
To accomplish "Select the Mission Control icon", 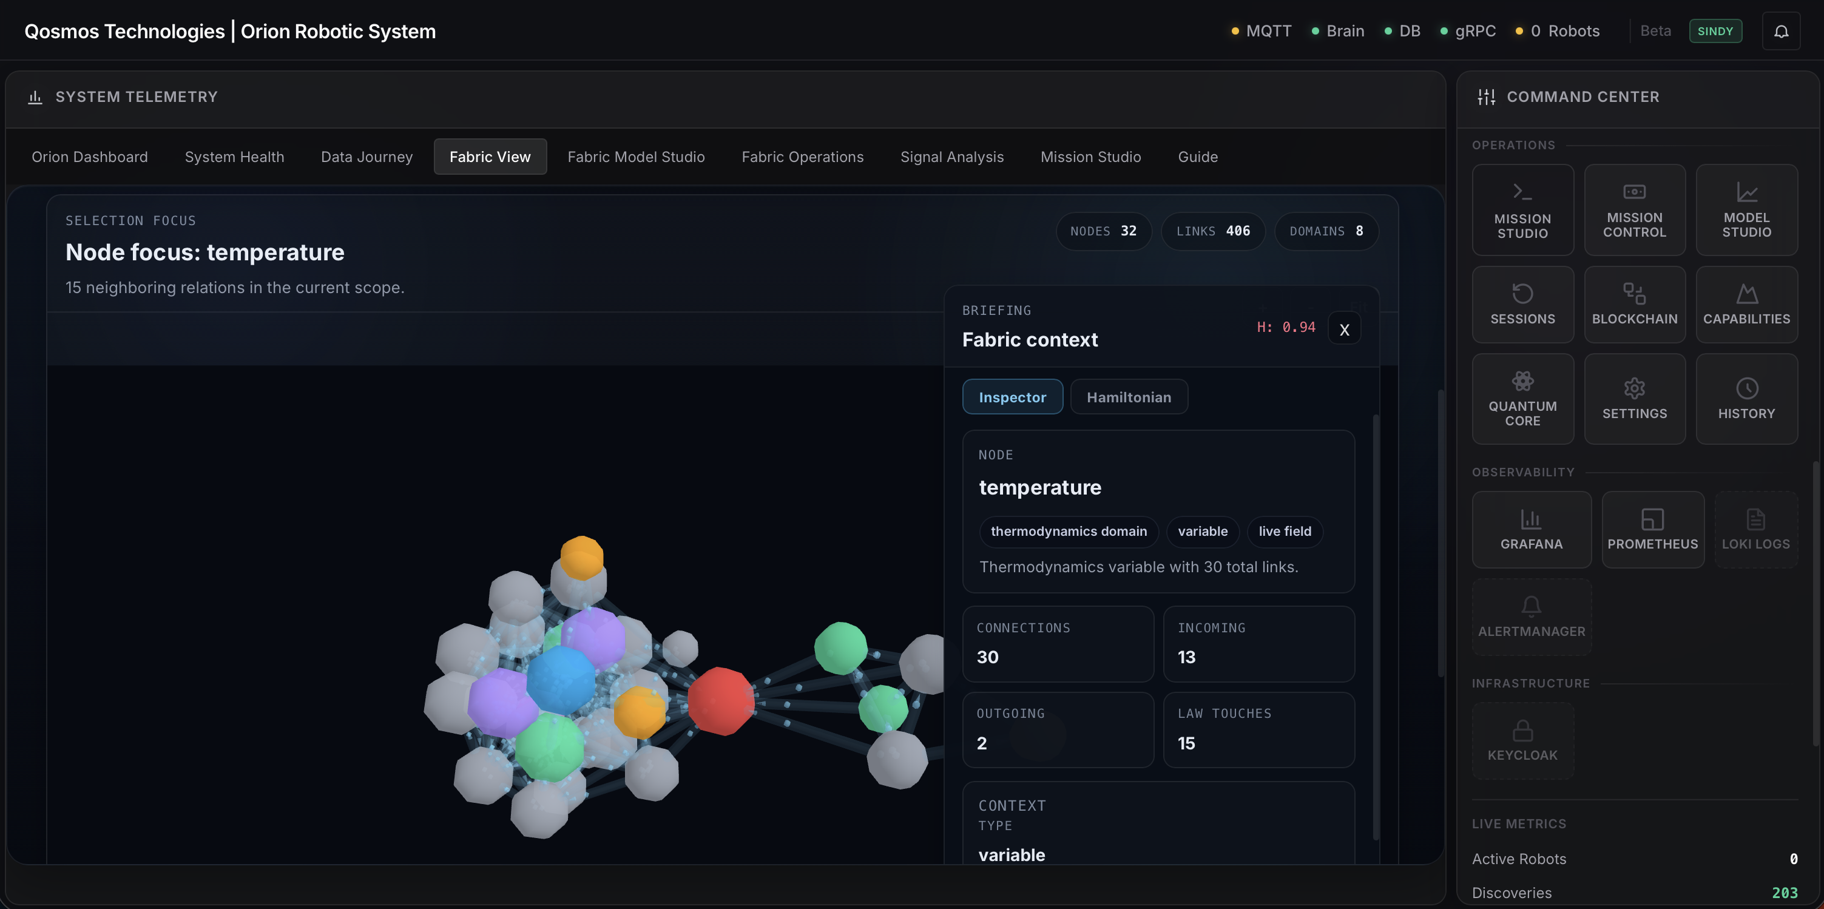I will (1635, 209).
